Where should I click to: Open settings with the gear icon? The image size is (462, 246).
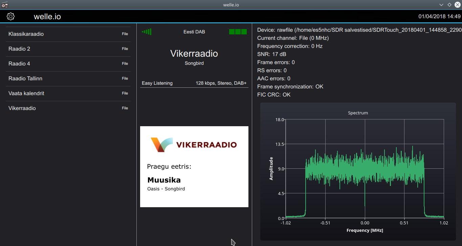click(x=10, y=16)
